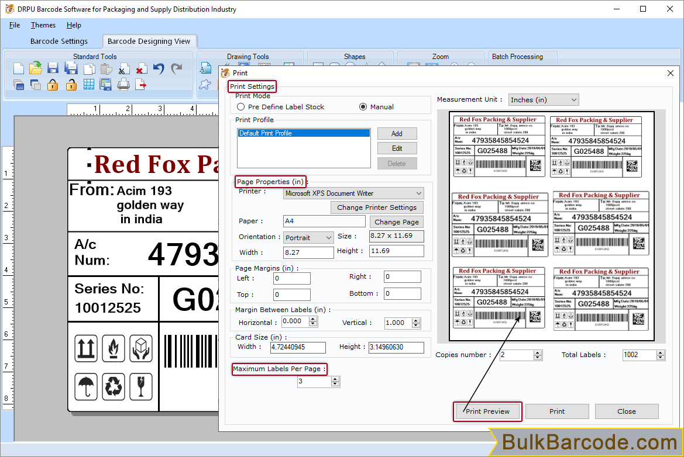Click Add to create a print profile
Viewport: 684px width, 457px height.
pyautogui.click(x=397, y=134)
